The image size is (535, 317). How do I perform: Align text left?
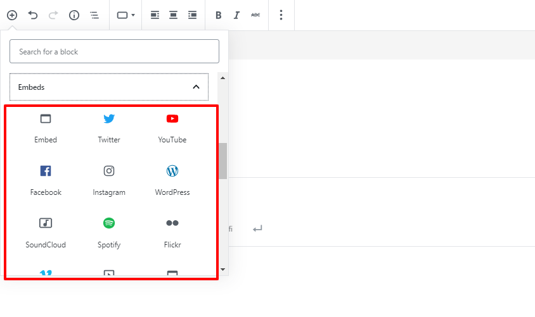point(155,15)
